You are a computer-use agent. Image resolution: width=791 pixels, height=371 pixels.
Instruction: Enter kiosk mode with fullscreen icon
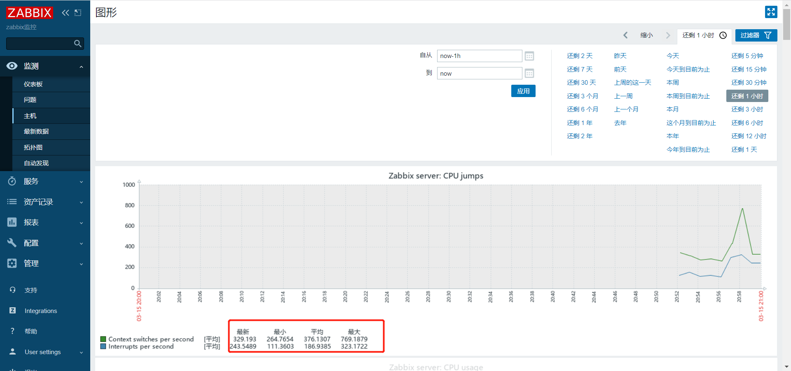[x=771, y=12]
